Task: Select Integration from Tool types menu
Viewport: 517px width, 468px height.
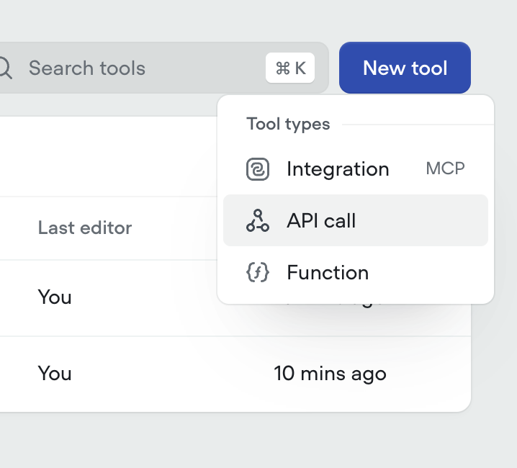Action: (x=356, y=169)
